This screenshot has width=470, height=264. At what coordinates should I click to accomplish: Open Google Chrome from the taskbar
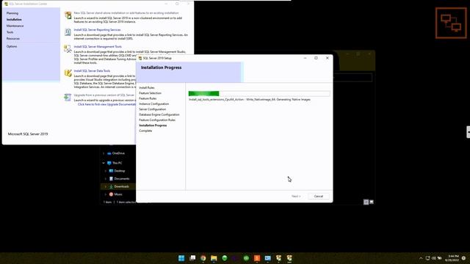point(203,258)
